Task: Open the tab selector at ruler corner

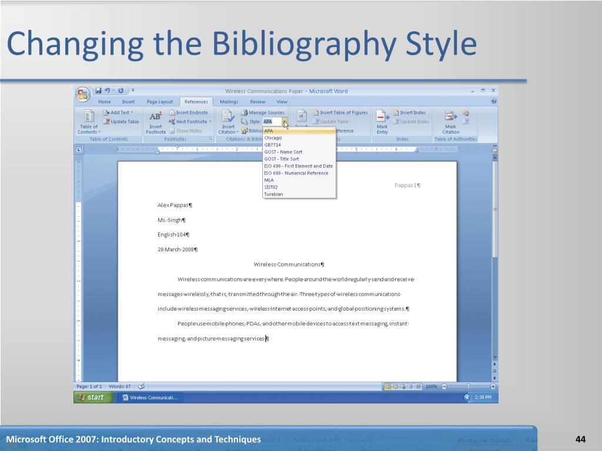Action: click(78, 150)
